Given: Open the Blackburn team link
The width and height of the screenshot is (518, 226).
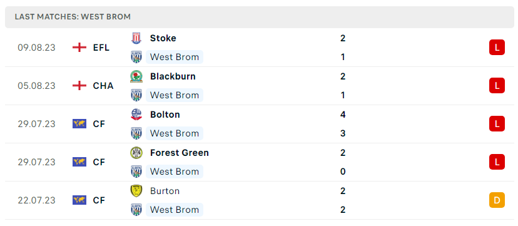Looking at the screenshot, I should (173, 76).
